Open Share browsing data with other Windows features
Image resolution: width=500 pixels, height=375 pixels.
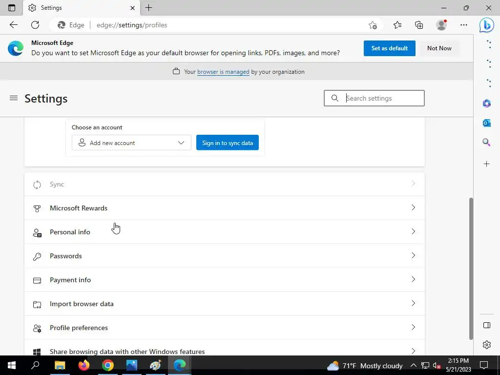225,348
